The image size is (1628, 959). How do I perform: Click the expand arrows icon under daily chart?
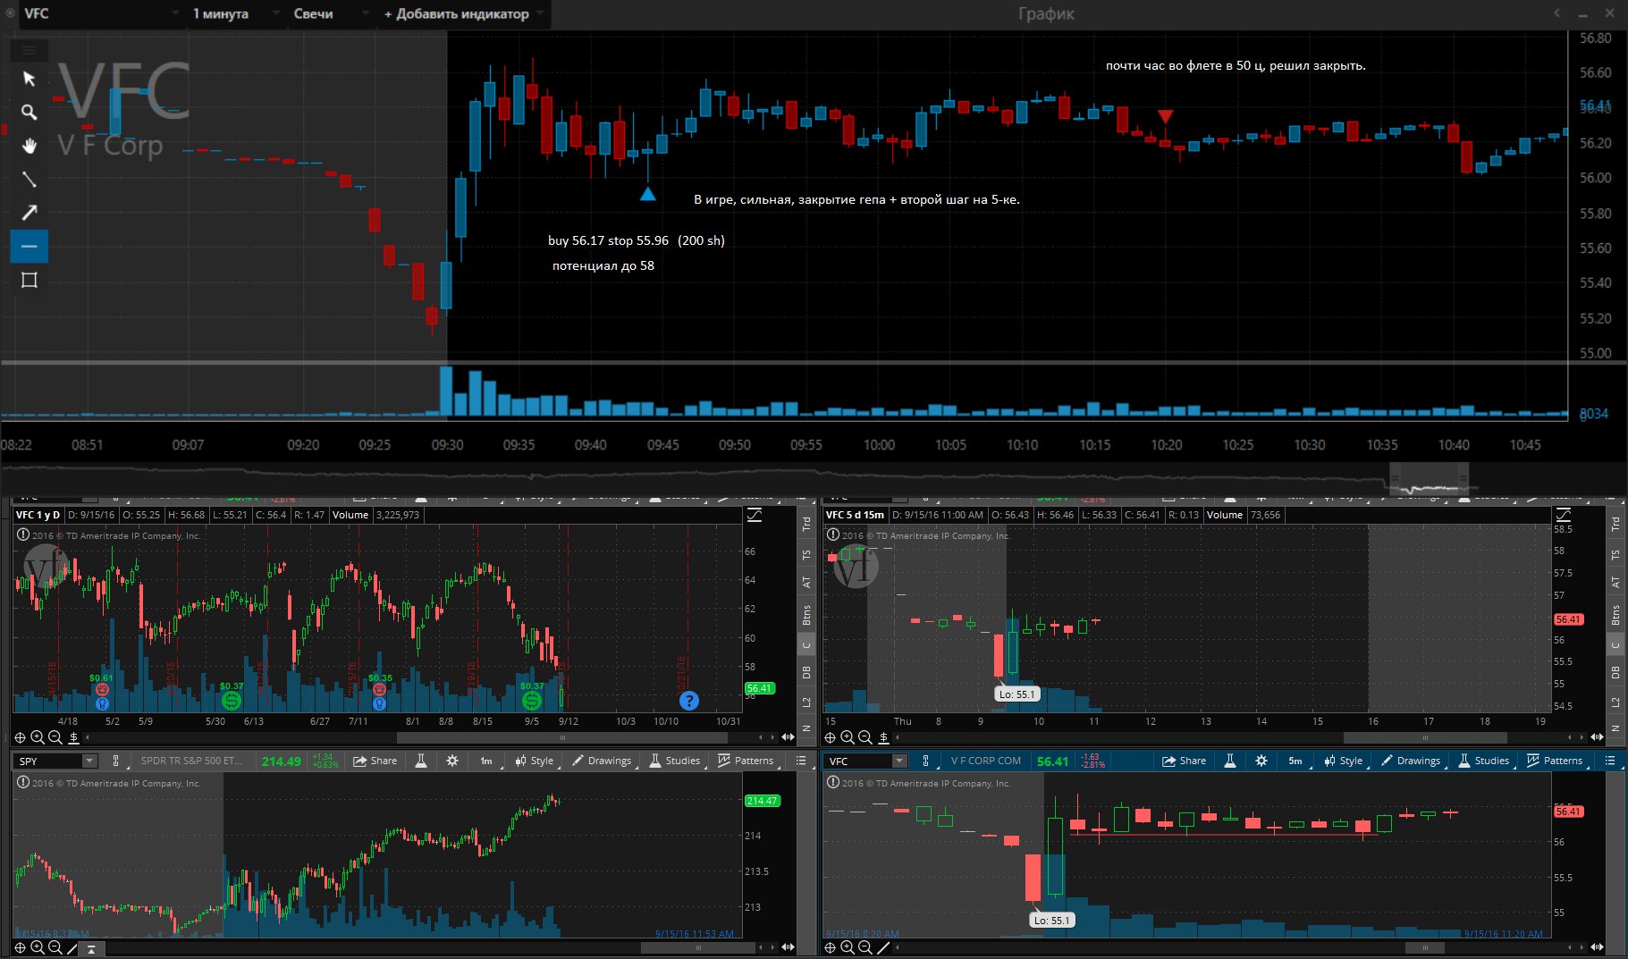click(x=788, y=737)
